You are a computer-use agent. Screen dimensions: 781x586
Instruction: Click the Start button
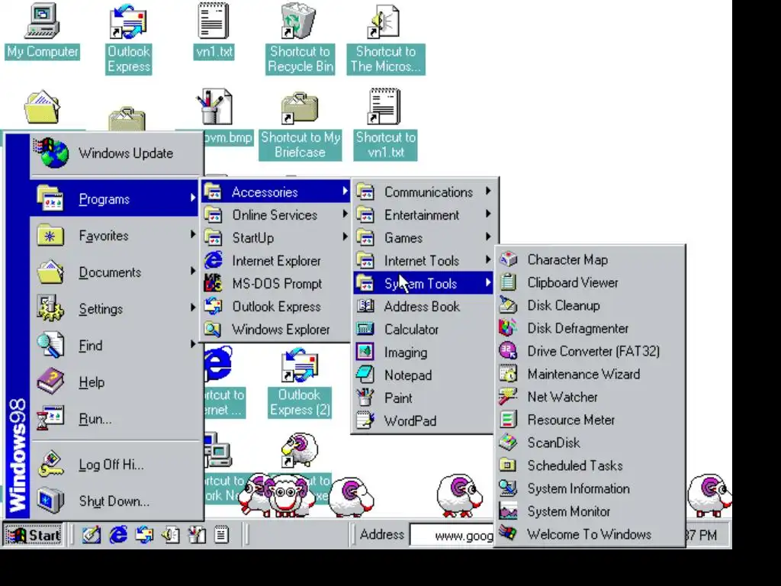[x=33, y=535]
